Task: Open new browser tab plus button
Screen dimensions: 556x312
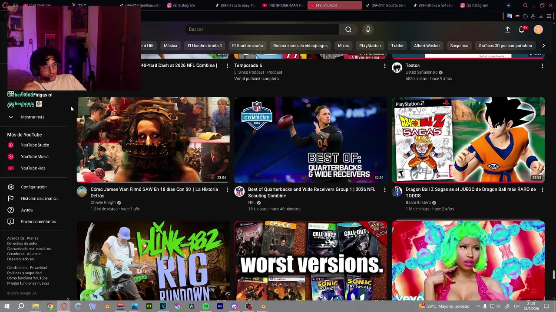Action: click(x=508, y=5)
